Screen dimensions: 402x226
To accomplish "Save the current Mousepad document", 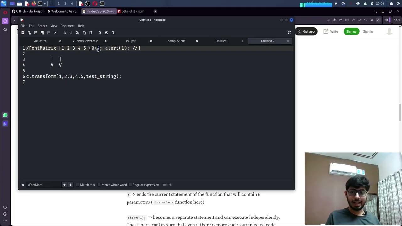I will (36, 33).
